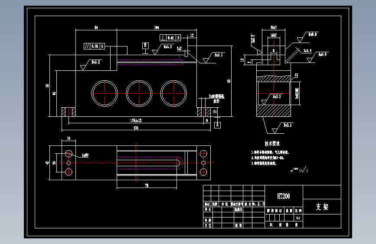Click the parallelism tolerance frame 0.05 A

click(x=94, y=46)
